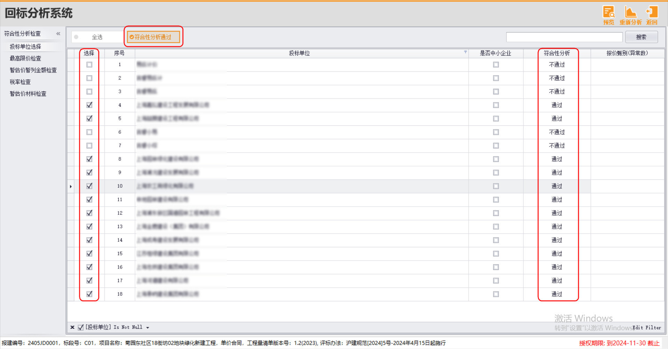
Task: Click the search text input field
Action: [x=564, y=37]
